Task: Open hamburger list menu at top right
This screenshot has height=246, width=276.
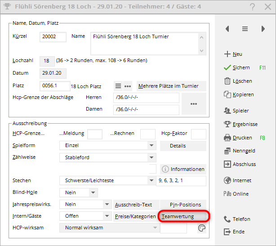Action: click(x=245, y=29)
